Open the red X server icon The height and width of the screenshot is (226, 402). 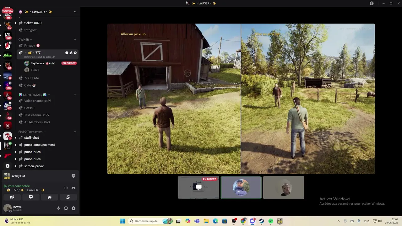coord(8,126)
